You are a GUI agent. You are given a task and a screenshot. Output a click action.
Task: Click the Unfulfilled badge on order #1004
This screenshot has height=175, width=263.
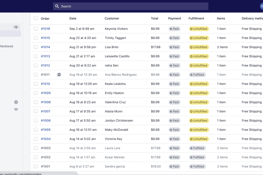(x=199, y=139)
